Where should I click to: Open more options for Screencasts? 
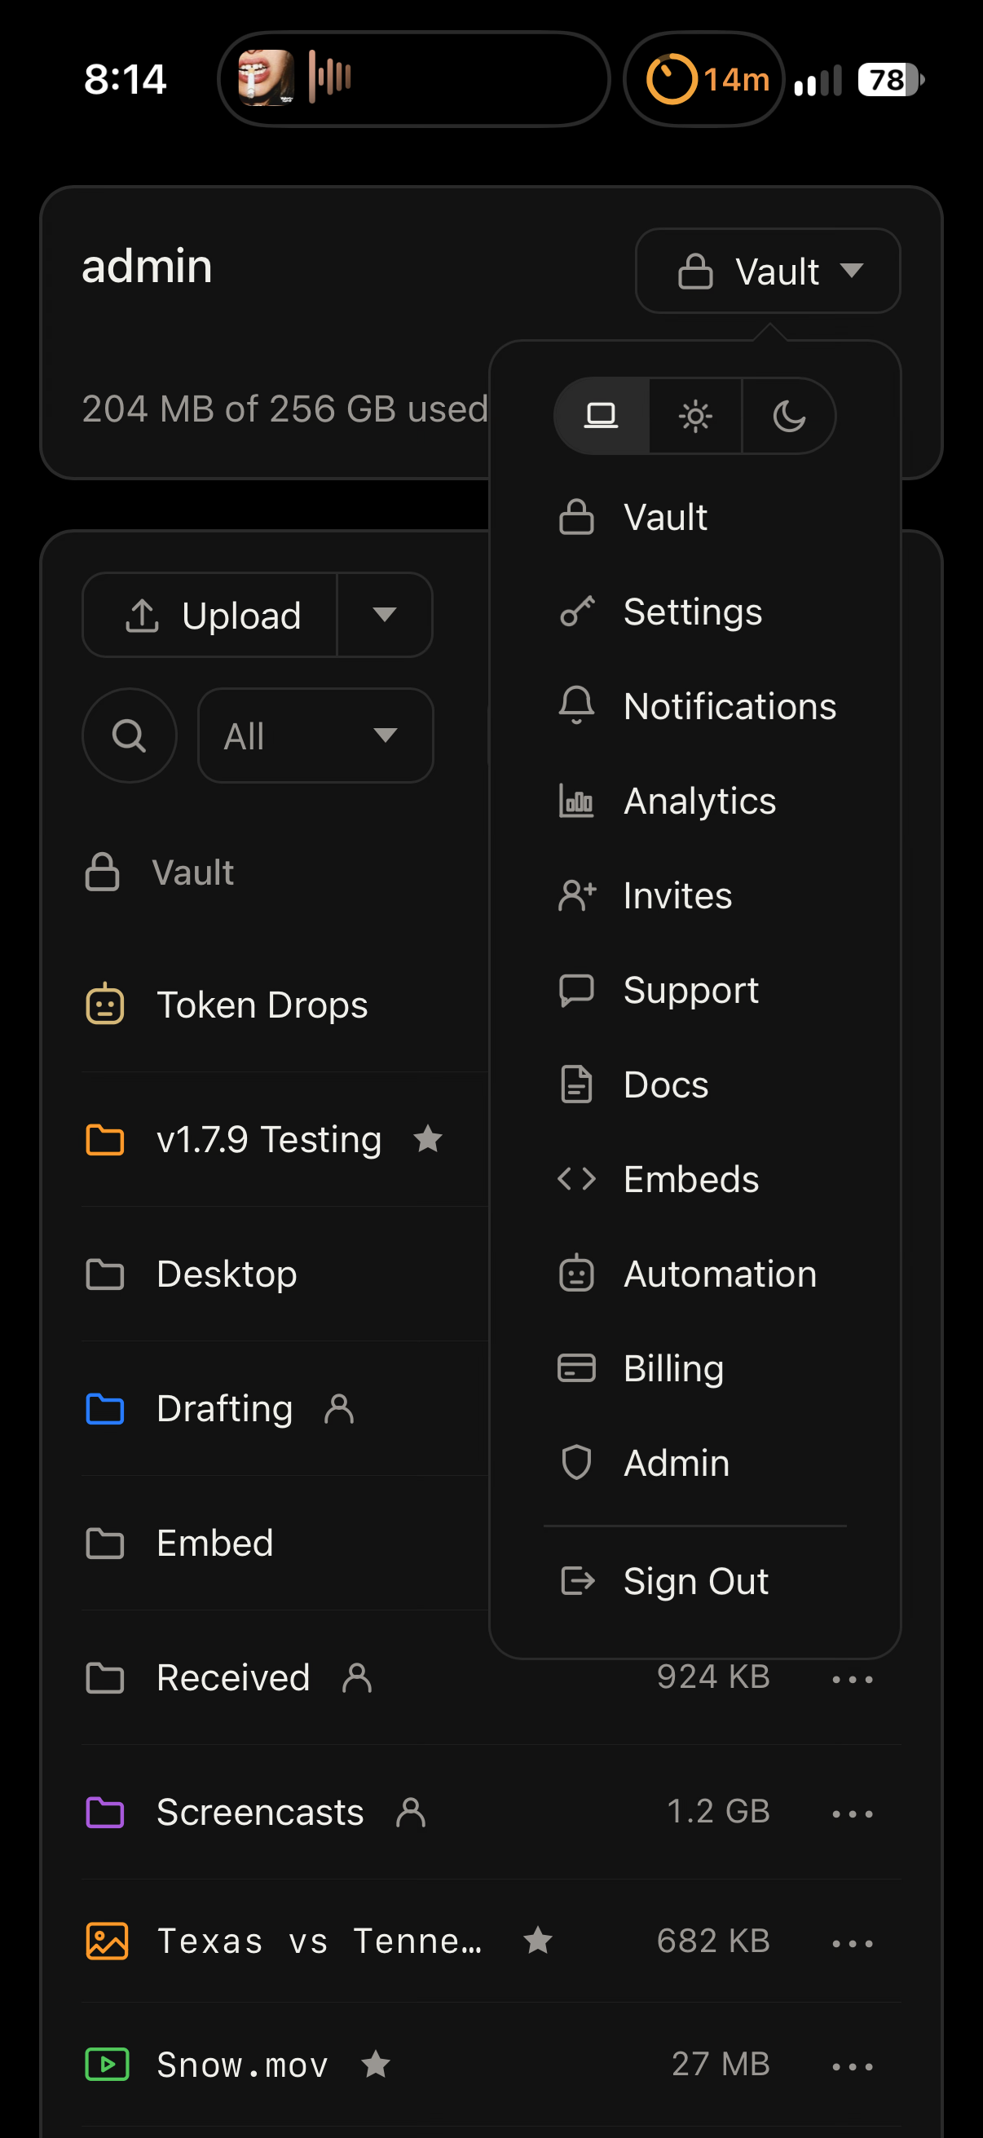coord(852,1813)
